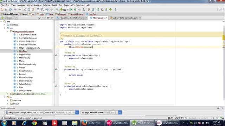The height and width of the screenshot is (126, 225).
Task: Click the Open folder toolbar icon
Action: (2, 9)
